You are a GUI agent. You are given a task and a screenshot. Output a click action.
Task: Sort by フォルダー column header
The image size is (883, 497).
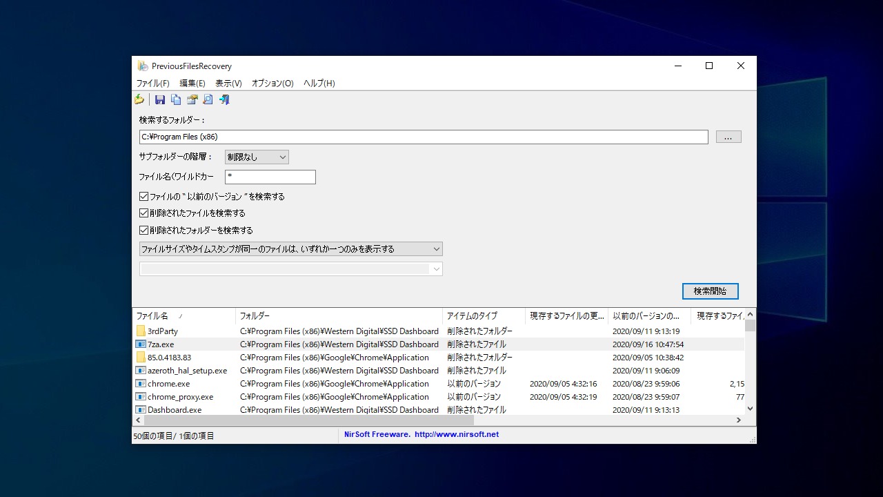coord(339,316)
